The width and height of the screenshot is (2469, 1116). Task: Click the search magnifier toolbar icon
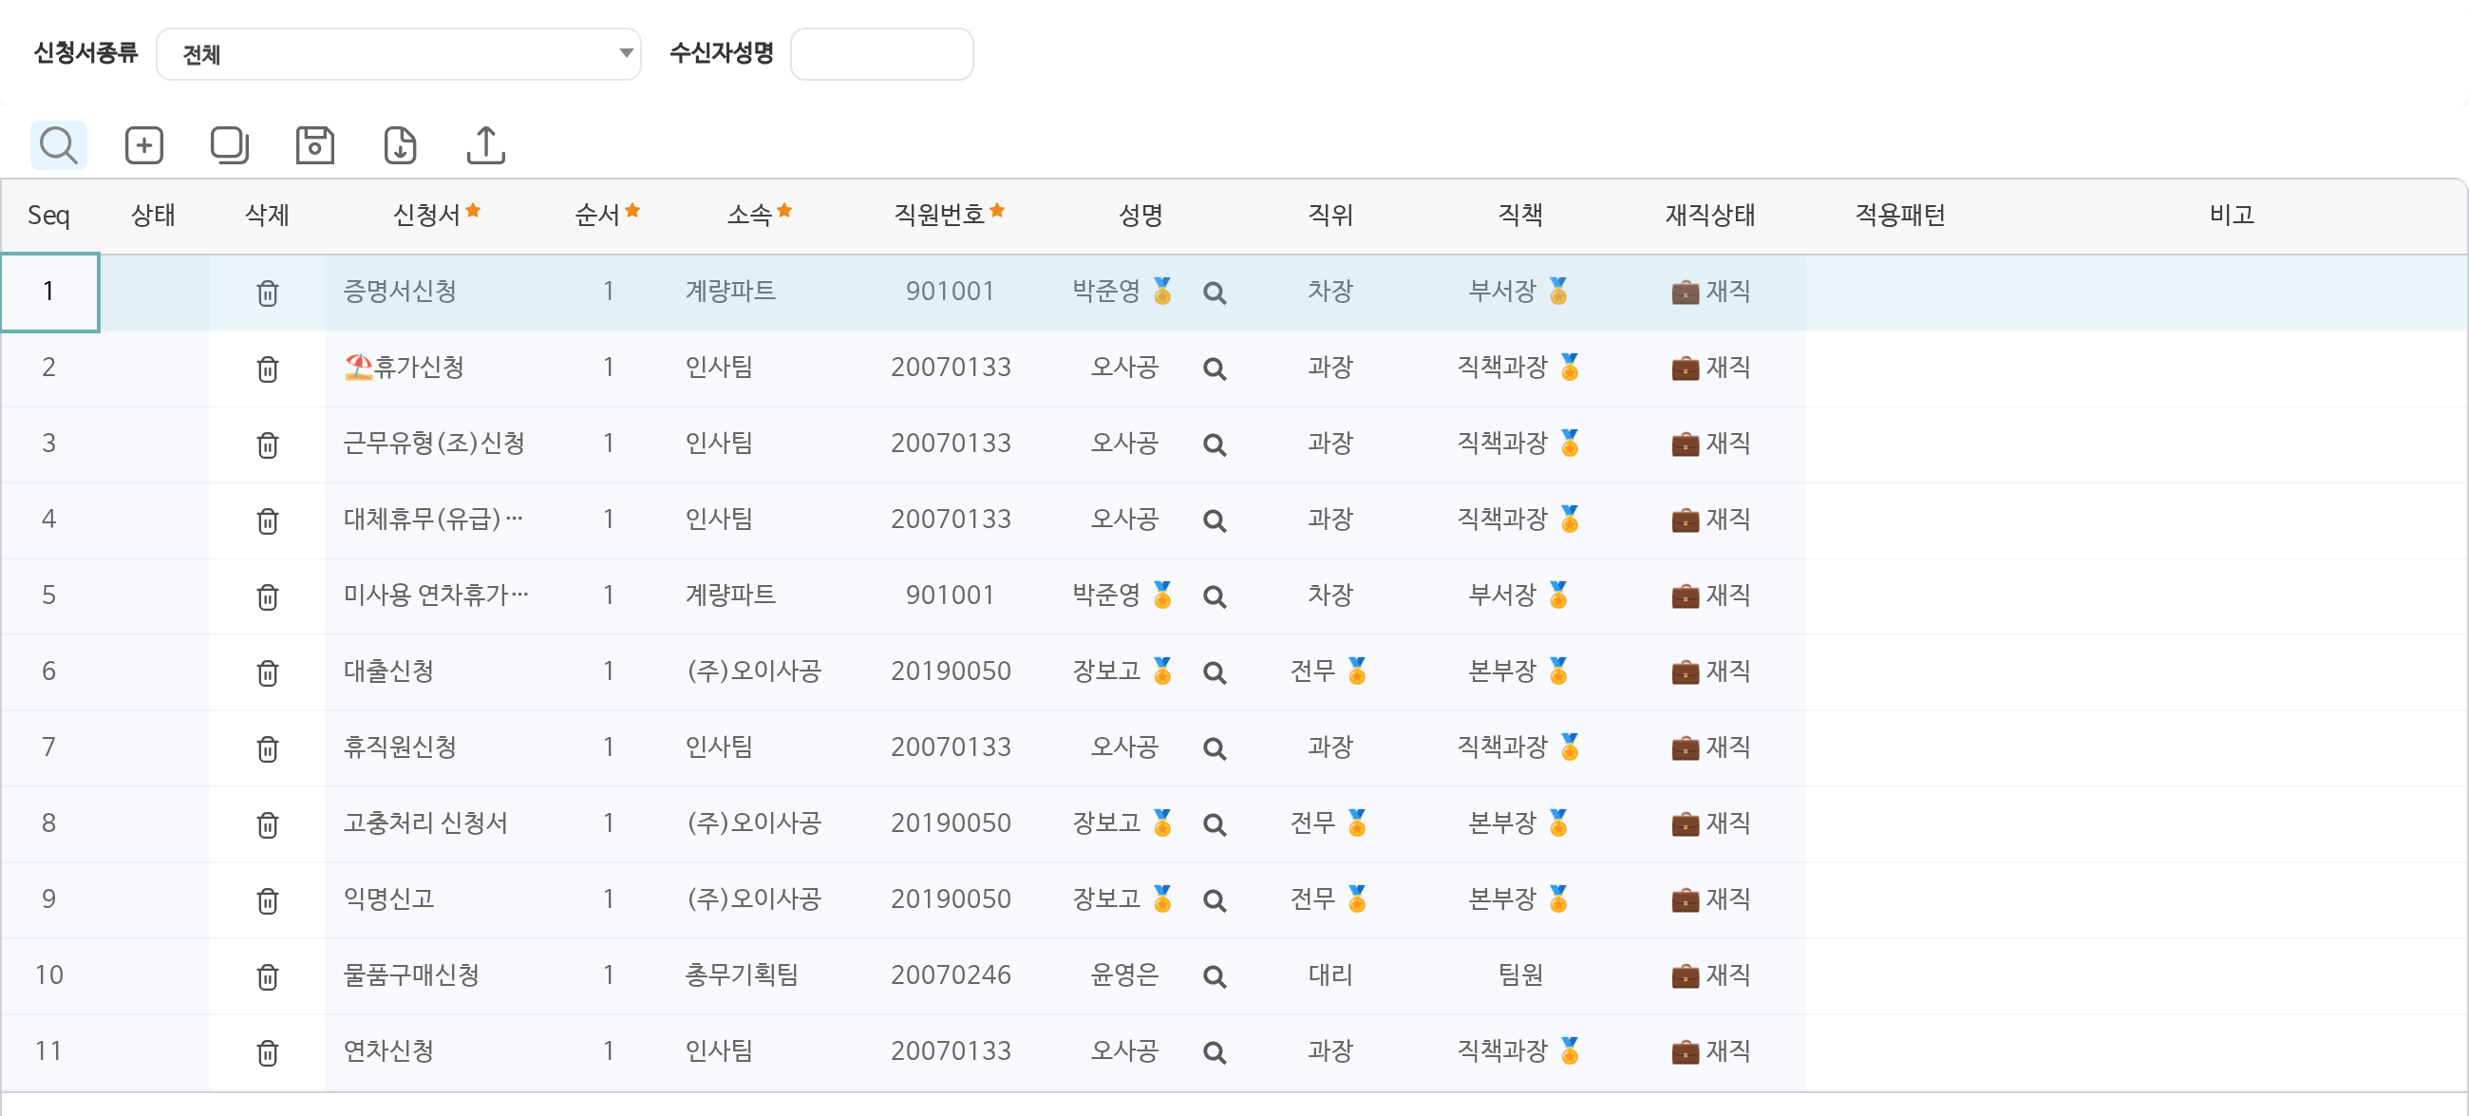[x=59, y=145]
